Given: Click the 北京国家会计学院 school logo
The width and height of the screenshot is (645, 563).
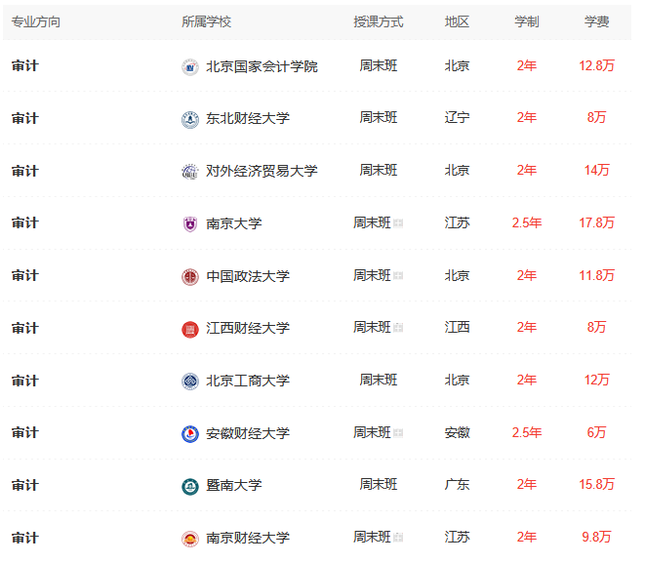Looking at the screenshot, I should click(190, 67).
